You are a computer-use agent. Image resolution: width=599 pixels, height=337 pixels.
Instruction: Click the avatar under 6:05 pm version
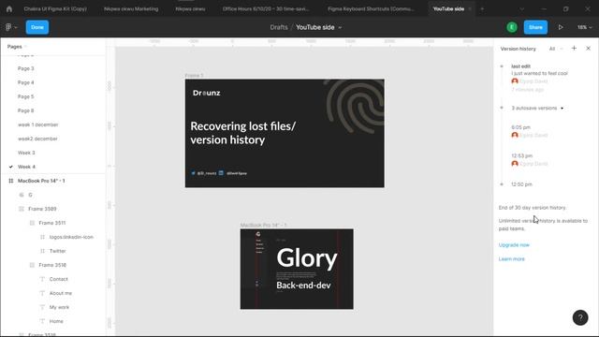[x=515, y=135]
